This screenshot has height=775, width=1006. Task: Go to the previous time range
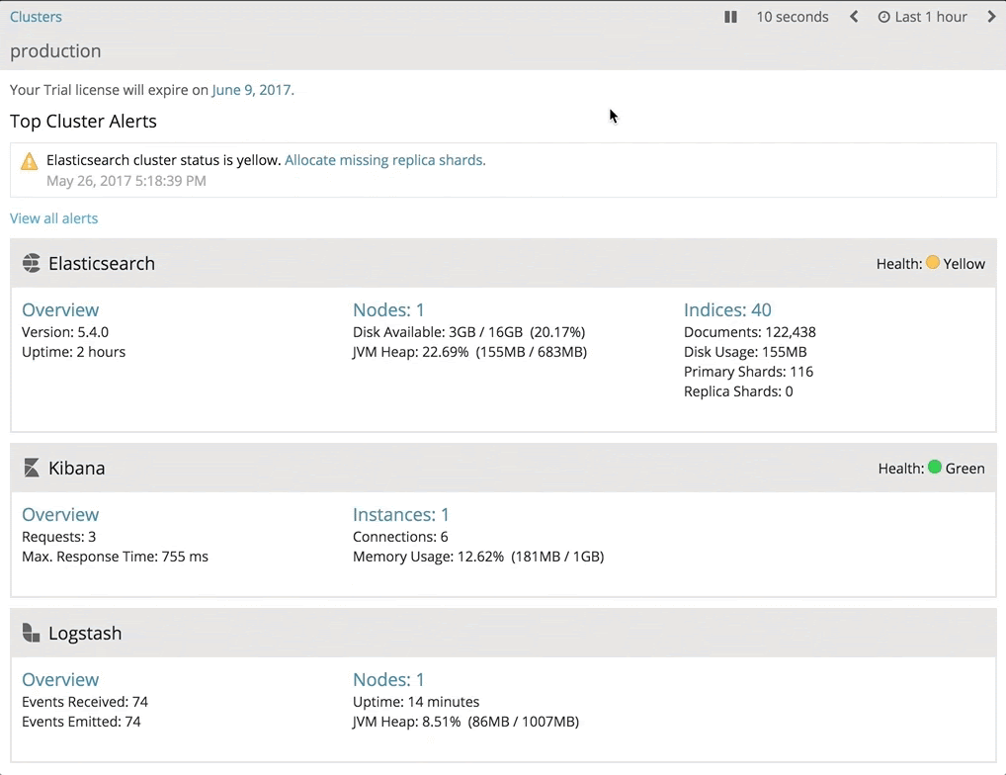pyautogui.click(x=854, y=17)
